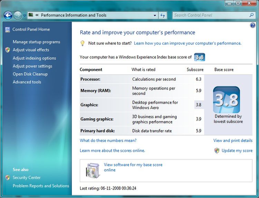Click the Control Panel Home icon
Viewport: 259px width, 198px height.
(8, 30)
